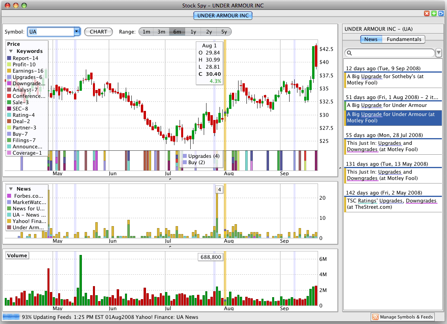
Task: Select the 1y range
Action: click(193, 32)
